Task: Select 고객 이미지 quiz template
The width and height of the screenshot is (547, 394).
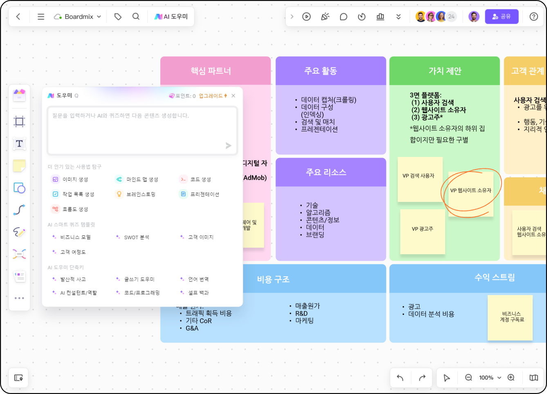Action: (197, 237)
